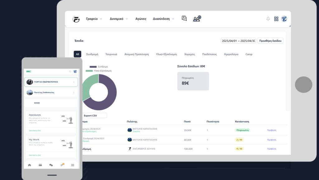
Task: Tap the checkmark tasks icon on phone
Action: click(x=62, y=164)
